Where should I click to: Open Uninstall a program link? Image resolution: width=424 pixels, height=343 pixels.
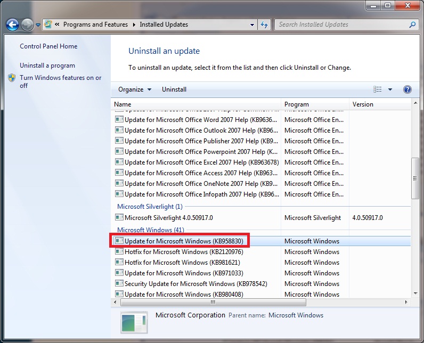pos(47,66)
